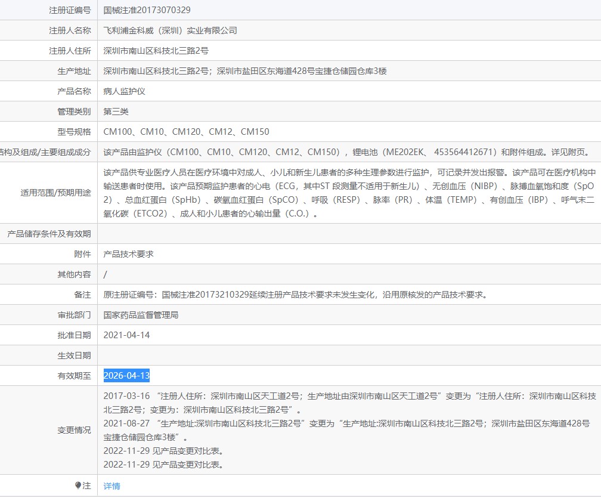Click management category value 第三类

click(x=116, y=112)
